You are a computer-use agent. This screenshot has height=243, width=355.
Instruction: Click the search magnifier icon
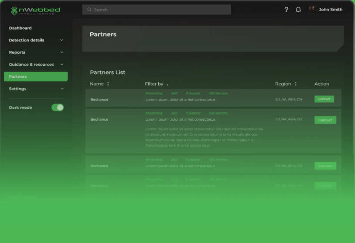(x=89, y=10)
